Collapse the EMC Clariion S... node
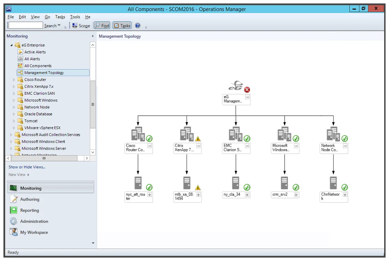This screenshot has height=261, width=389. [x=247, y=146]
